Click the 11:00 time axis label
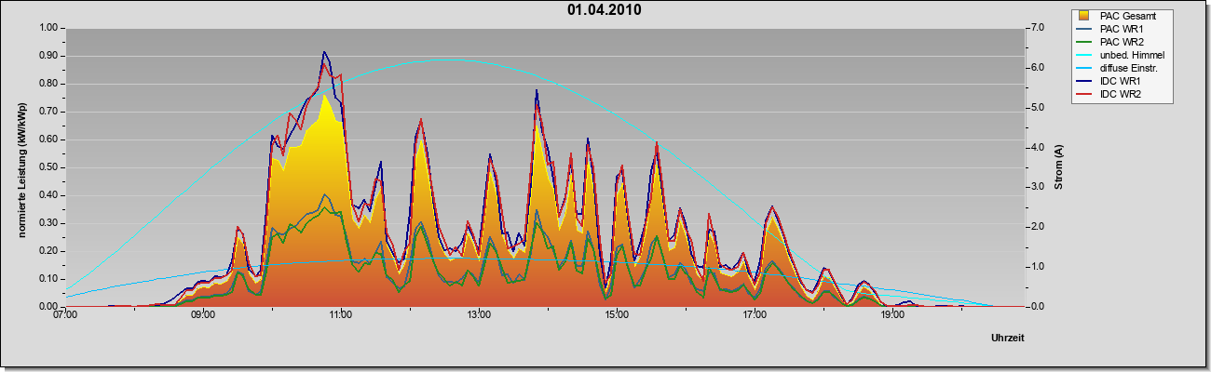The width and height of the screenshot is (1211, 372). click(341, 314)
